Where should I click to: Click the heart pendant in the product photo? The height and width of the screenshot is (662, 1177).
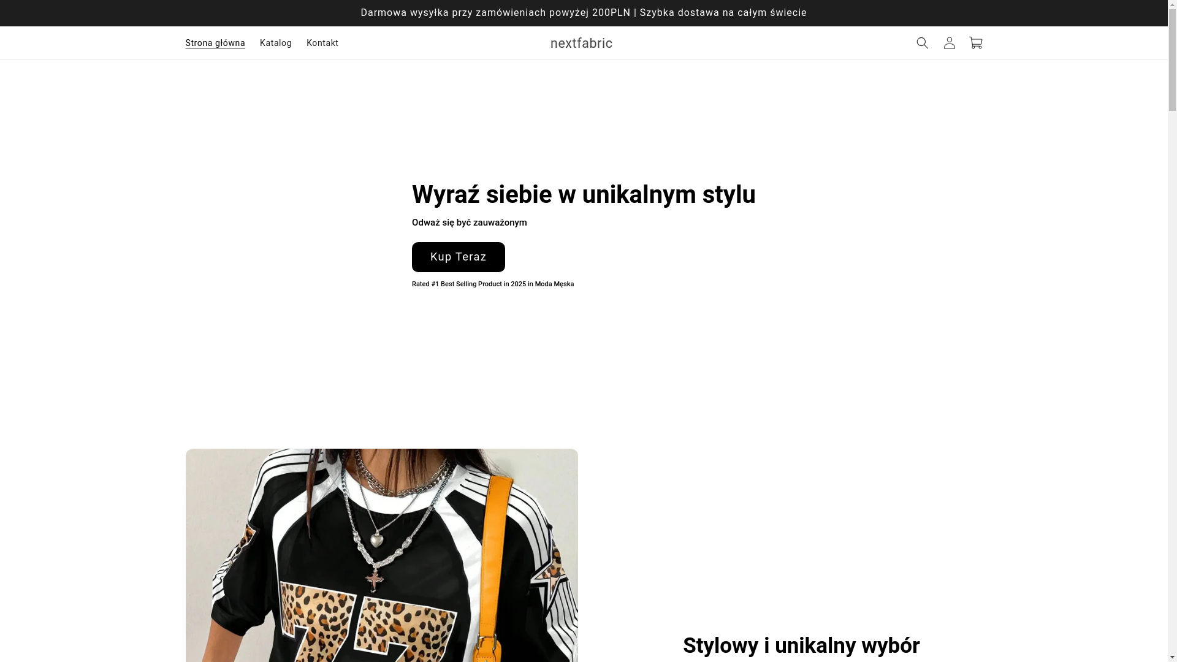coord(377,541)
